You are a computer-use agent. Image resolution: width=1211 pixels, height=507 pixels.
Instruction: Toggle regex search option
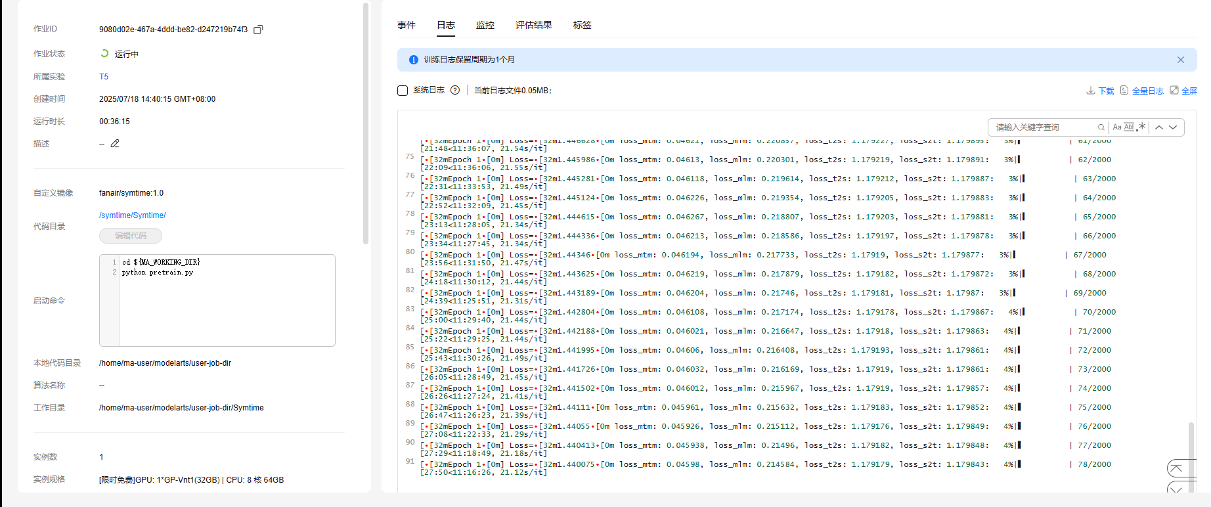[x=1141, y=127]
